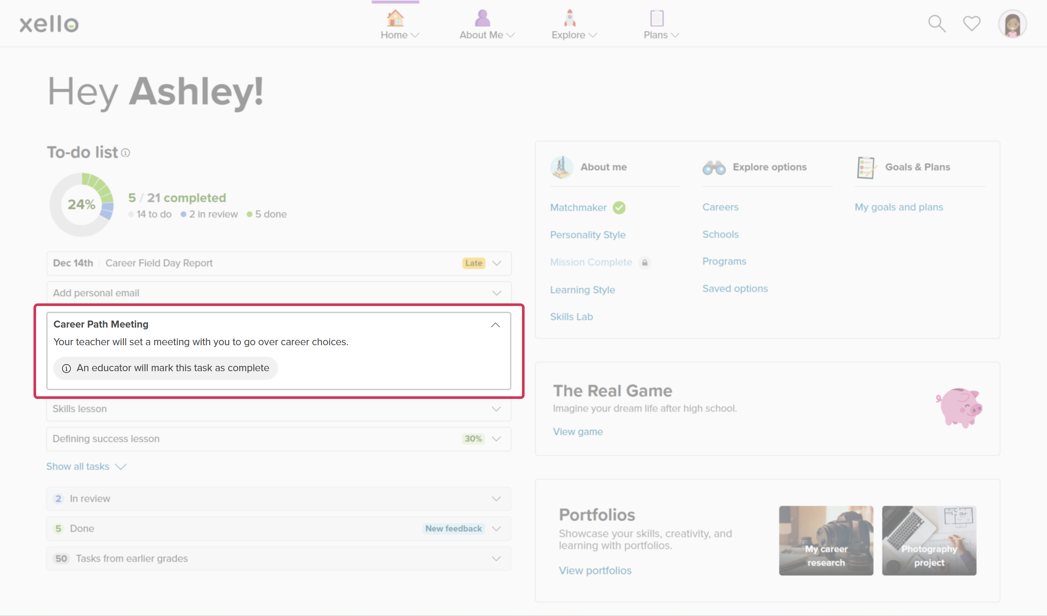The image size is (1047, 616).
Task: Click the search magnifier icon
Action: click(x=936, y=24)
